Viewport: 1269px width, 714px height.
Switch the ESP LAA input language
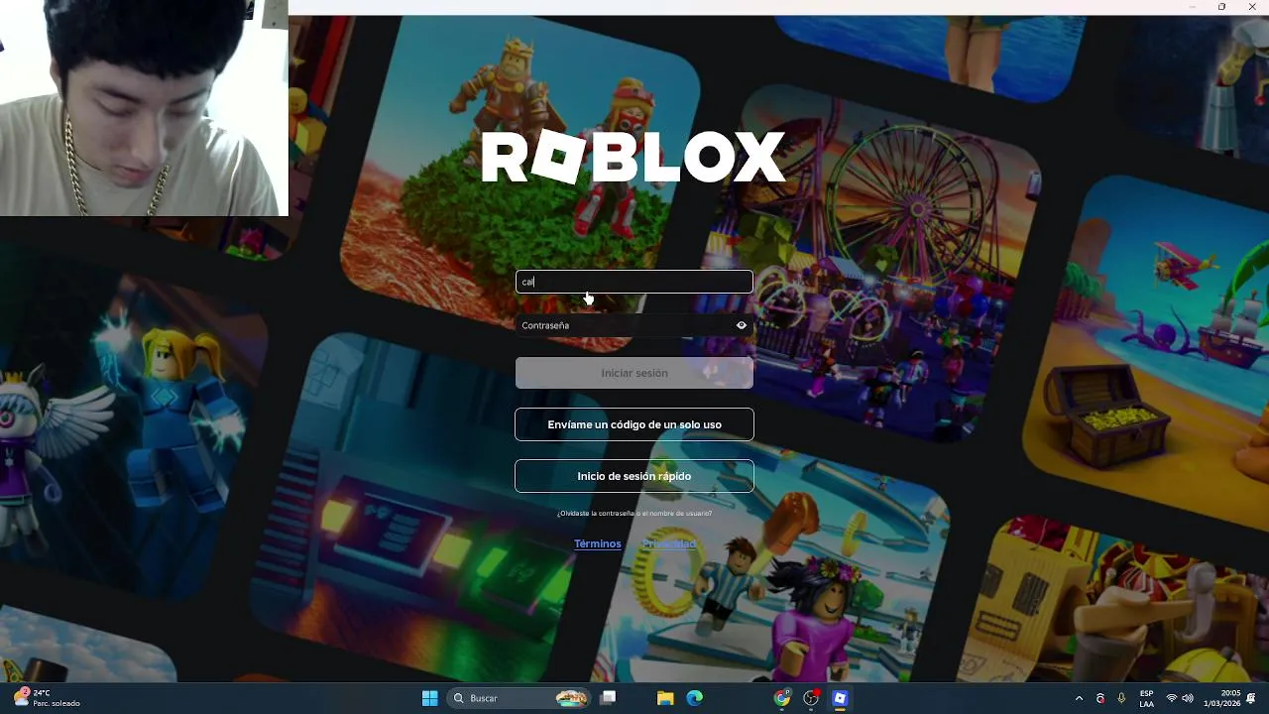(1146, 698)
